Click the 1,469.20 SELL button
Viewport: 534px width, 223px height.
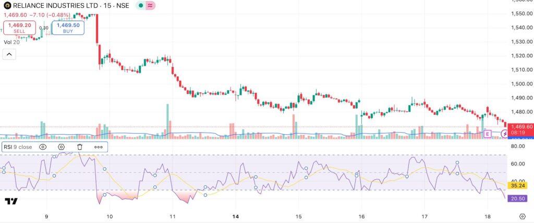point(19,28)
